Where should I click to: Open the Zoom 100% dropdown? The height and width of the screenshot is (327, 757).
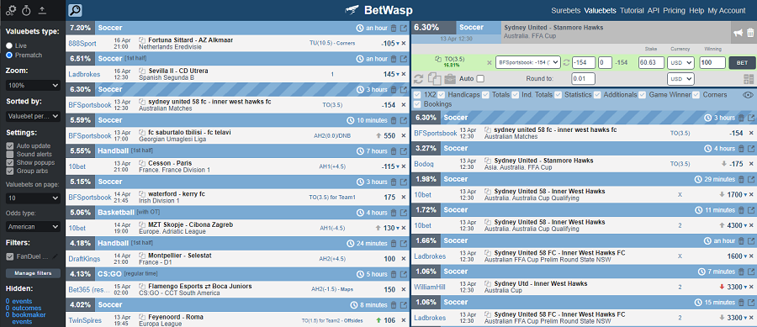point(33,86)
